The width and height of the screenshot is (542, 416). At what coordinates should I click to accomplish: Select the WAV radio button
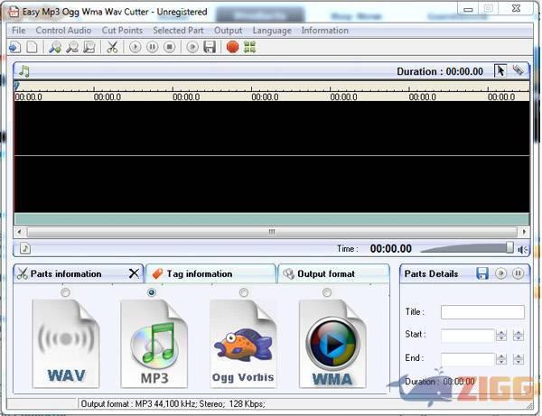65,292
